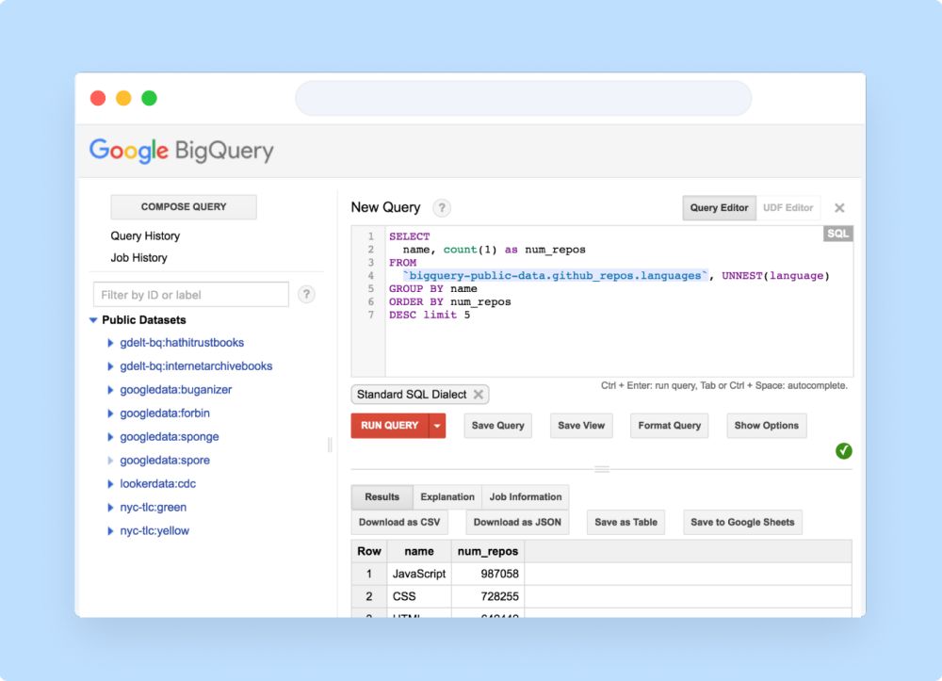942x681 pixels.
Task: Click the highlighted bigquery-public-data table name
Action: [x=556, y=276]
